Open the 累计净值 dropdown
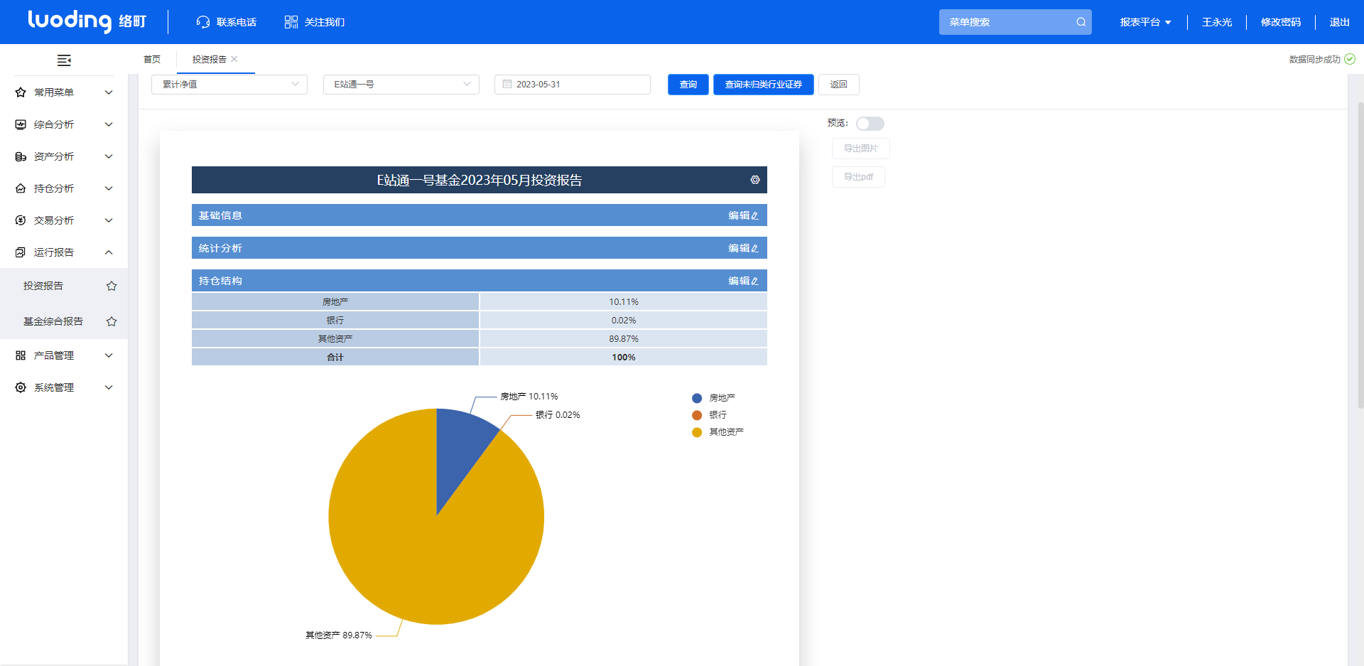Image resolution: width=1364 pixels, height=666 pixels. [229, 85]
